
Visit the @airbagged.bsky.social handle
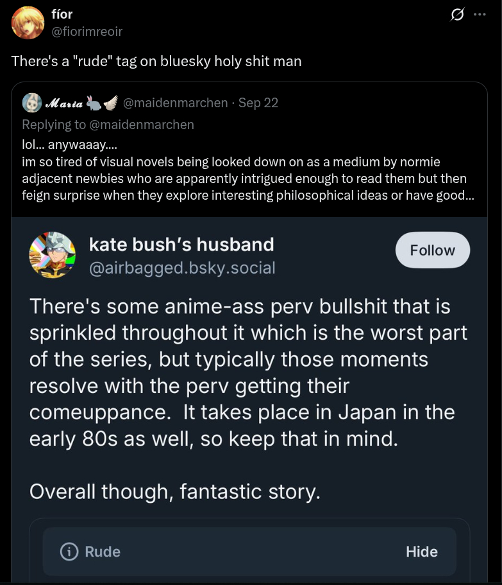click(182, 267)
